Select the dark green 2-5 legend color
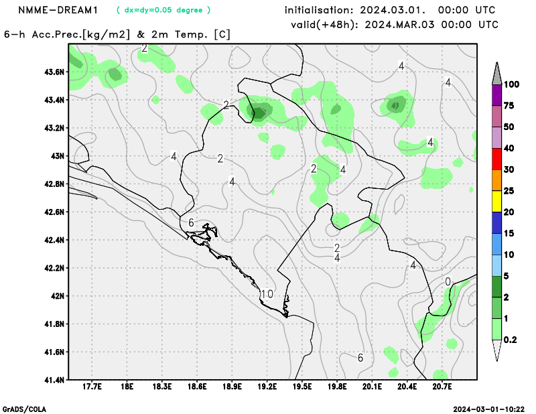 tap(496, 287)
